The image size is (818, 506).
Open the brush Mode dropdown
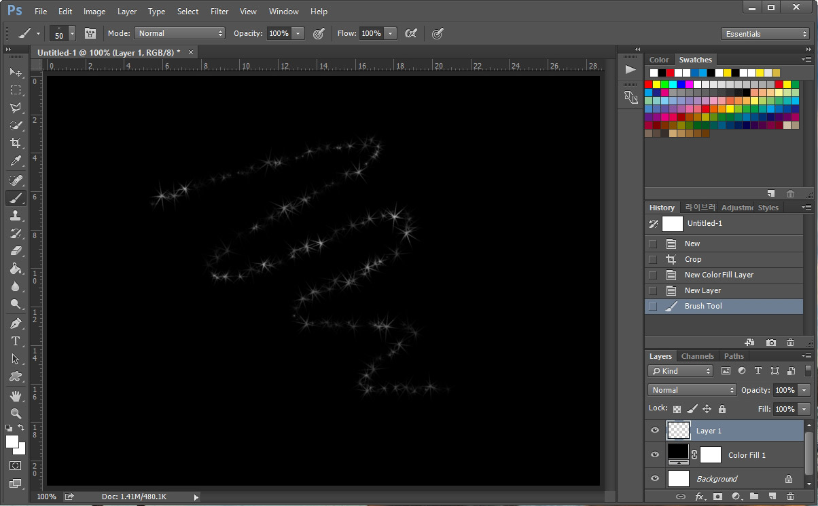[x=179, y=33]
